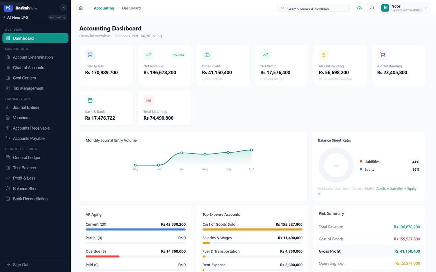Click the Cash & Bank database icon

[90, 100]
